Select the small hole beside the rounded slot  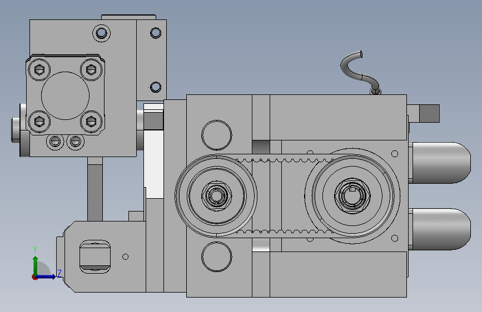[126, 256]
